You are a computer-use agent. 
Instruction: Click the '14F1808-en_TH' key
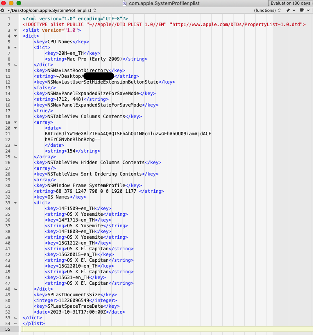77,232
